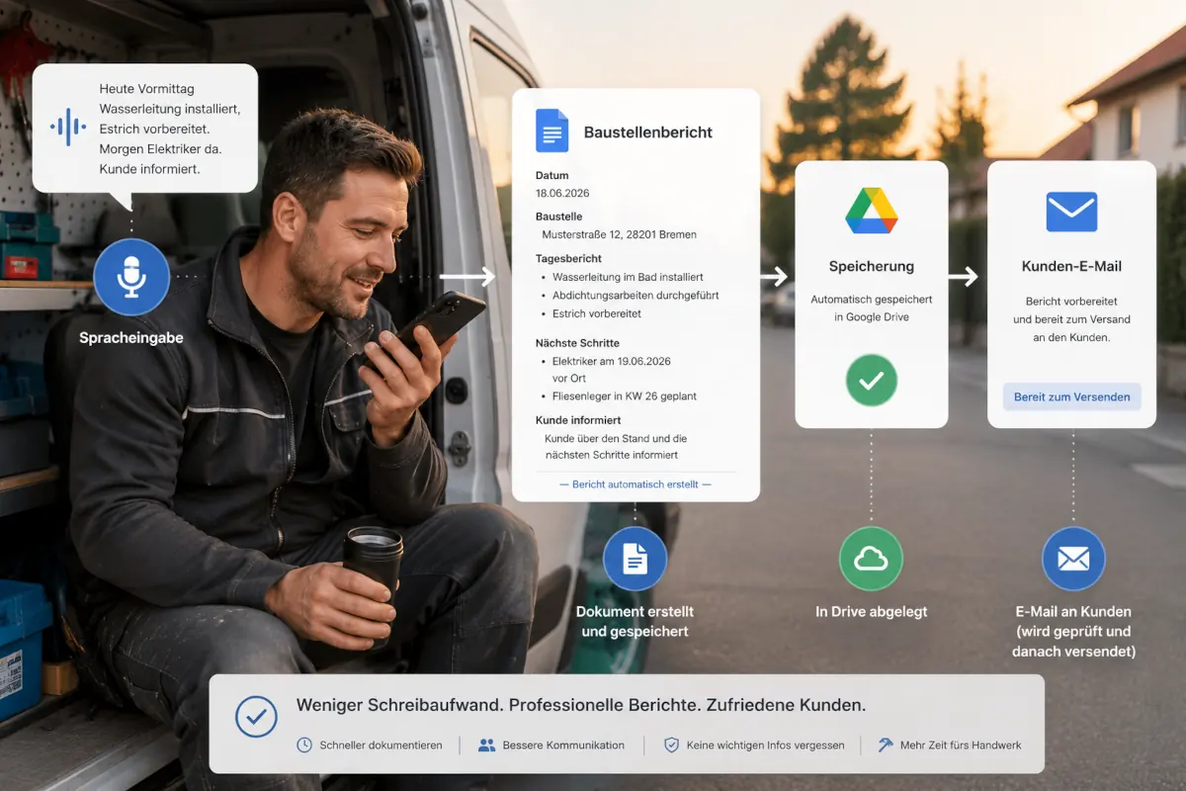
Task: Click the audio waveform icon in speech bubble
Action: pos(68,127)
